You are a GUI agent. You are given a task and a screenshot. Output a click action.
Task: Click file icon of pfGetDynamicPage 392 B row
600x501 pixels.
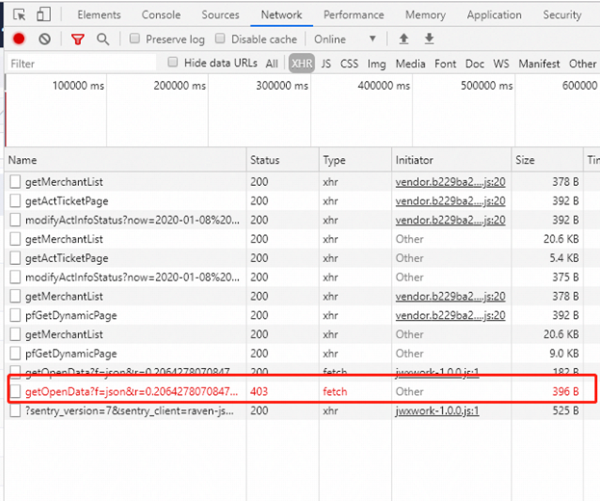[15, 315]
